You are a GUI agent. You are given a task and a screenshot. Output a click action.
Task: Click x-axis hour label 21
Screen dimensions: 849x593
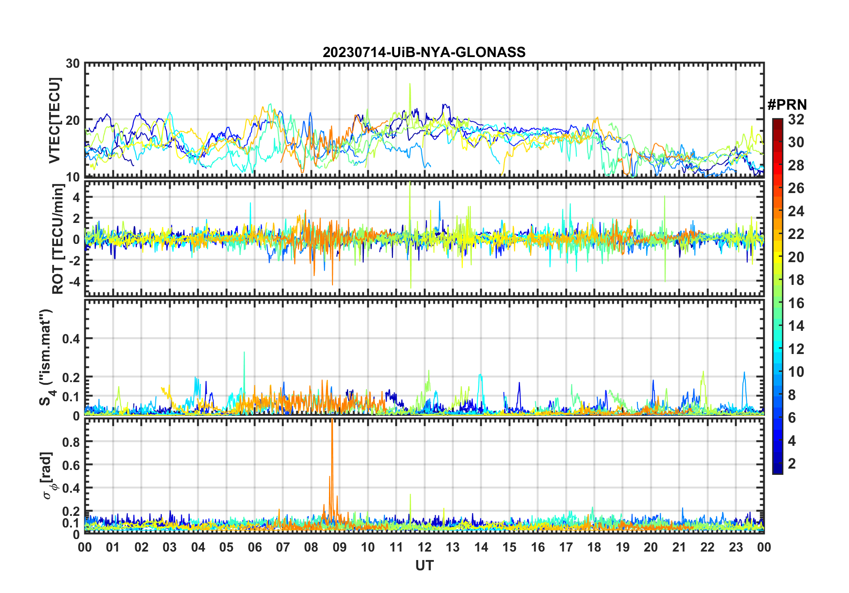(x=679, y=547)
